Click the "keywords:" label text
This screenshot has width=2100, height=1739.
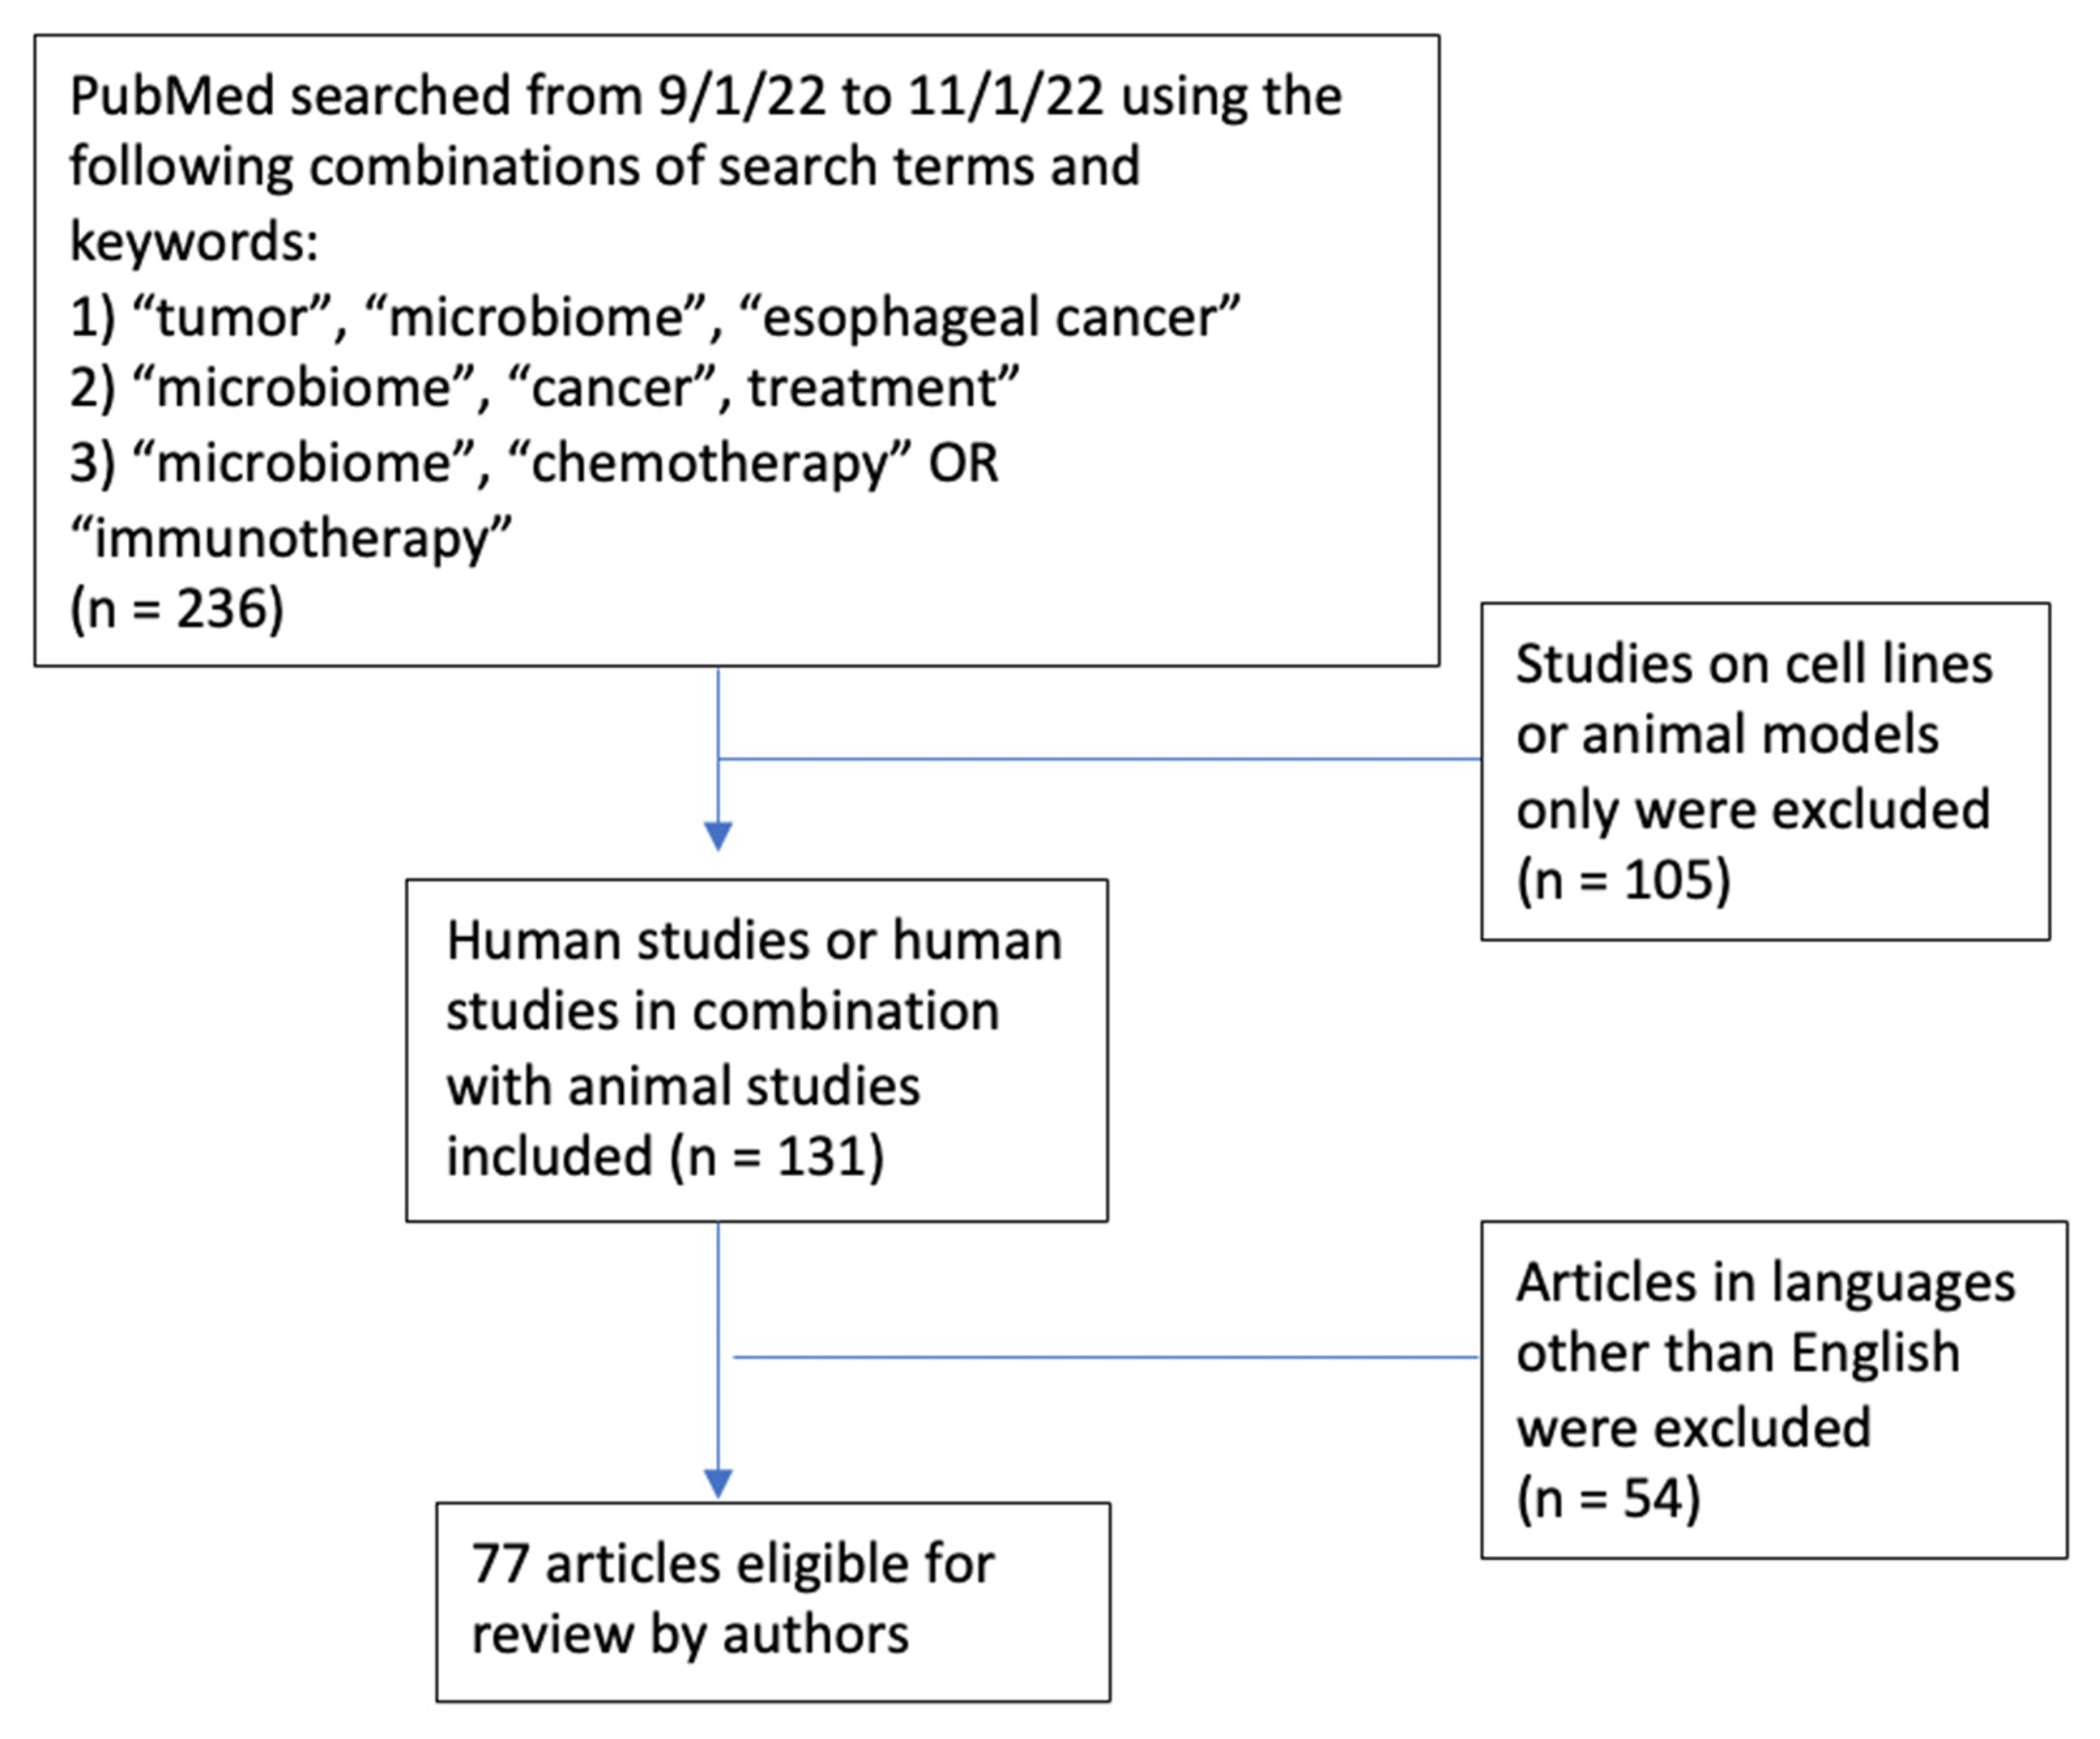pos(194,241)
